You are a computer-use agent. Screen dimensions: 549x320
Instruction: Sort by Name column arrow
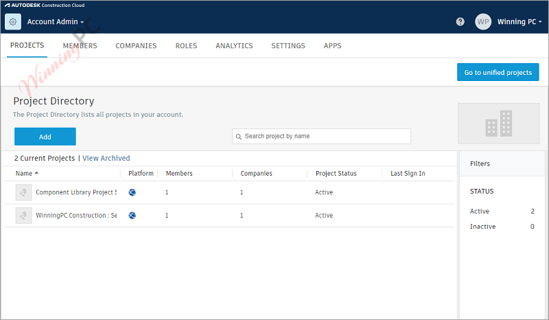(36, 173)
